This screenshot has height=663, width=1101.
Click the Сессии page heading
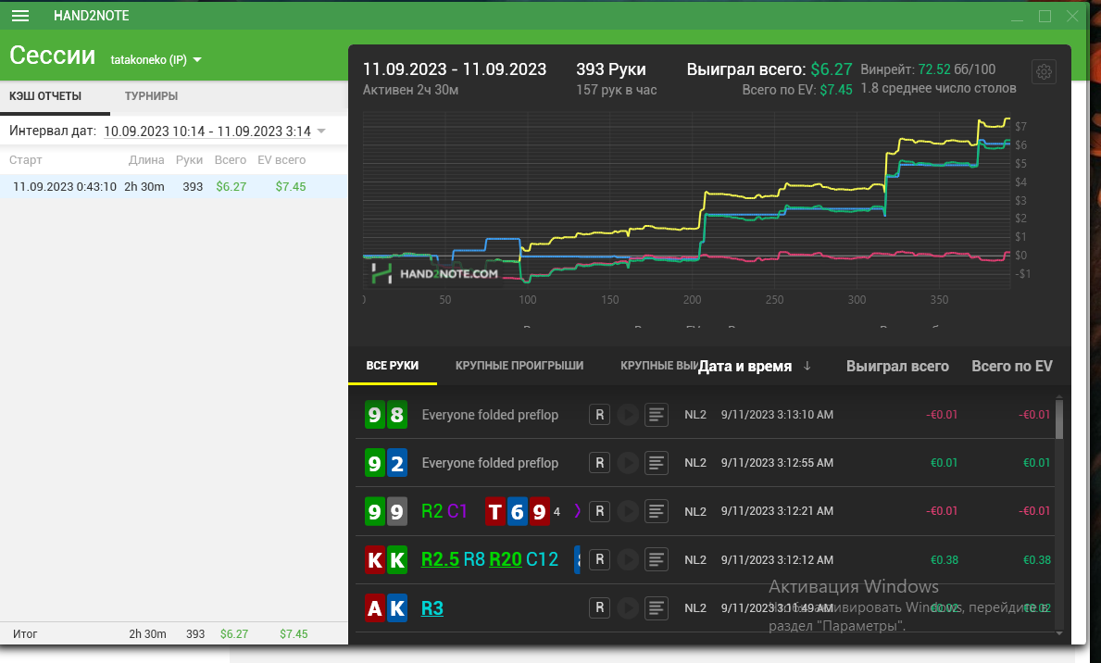(x=53, y=55)
